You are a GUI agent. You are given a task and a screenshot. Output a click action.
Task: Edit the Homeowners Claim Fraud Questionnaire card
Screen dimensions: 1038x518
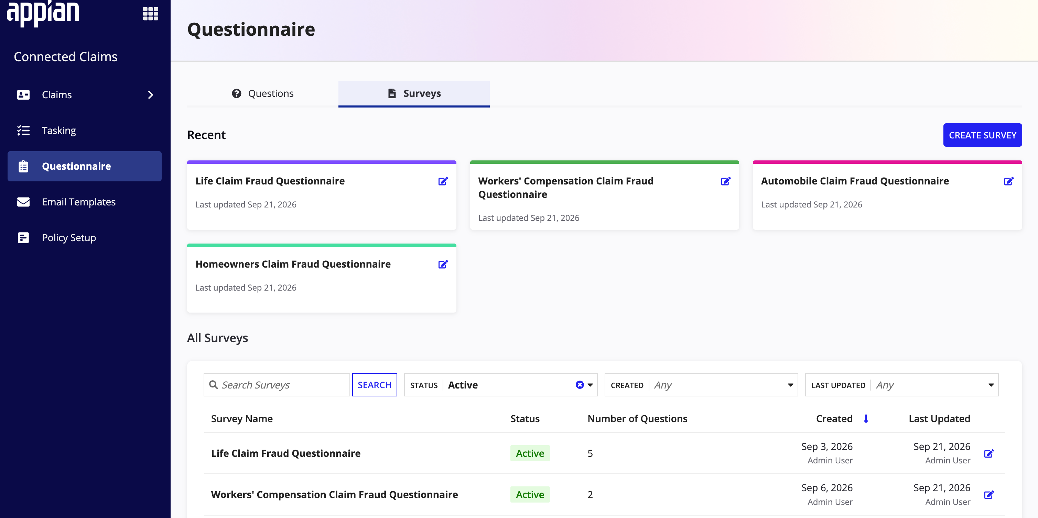pos(443,264)
